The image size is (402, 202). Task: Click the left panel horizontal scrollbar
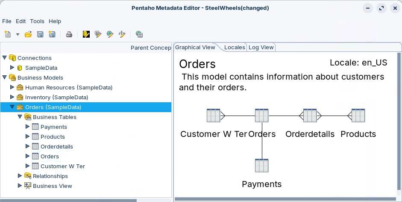[68, 200]
